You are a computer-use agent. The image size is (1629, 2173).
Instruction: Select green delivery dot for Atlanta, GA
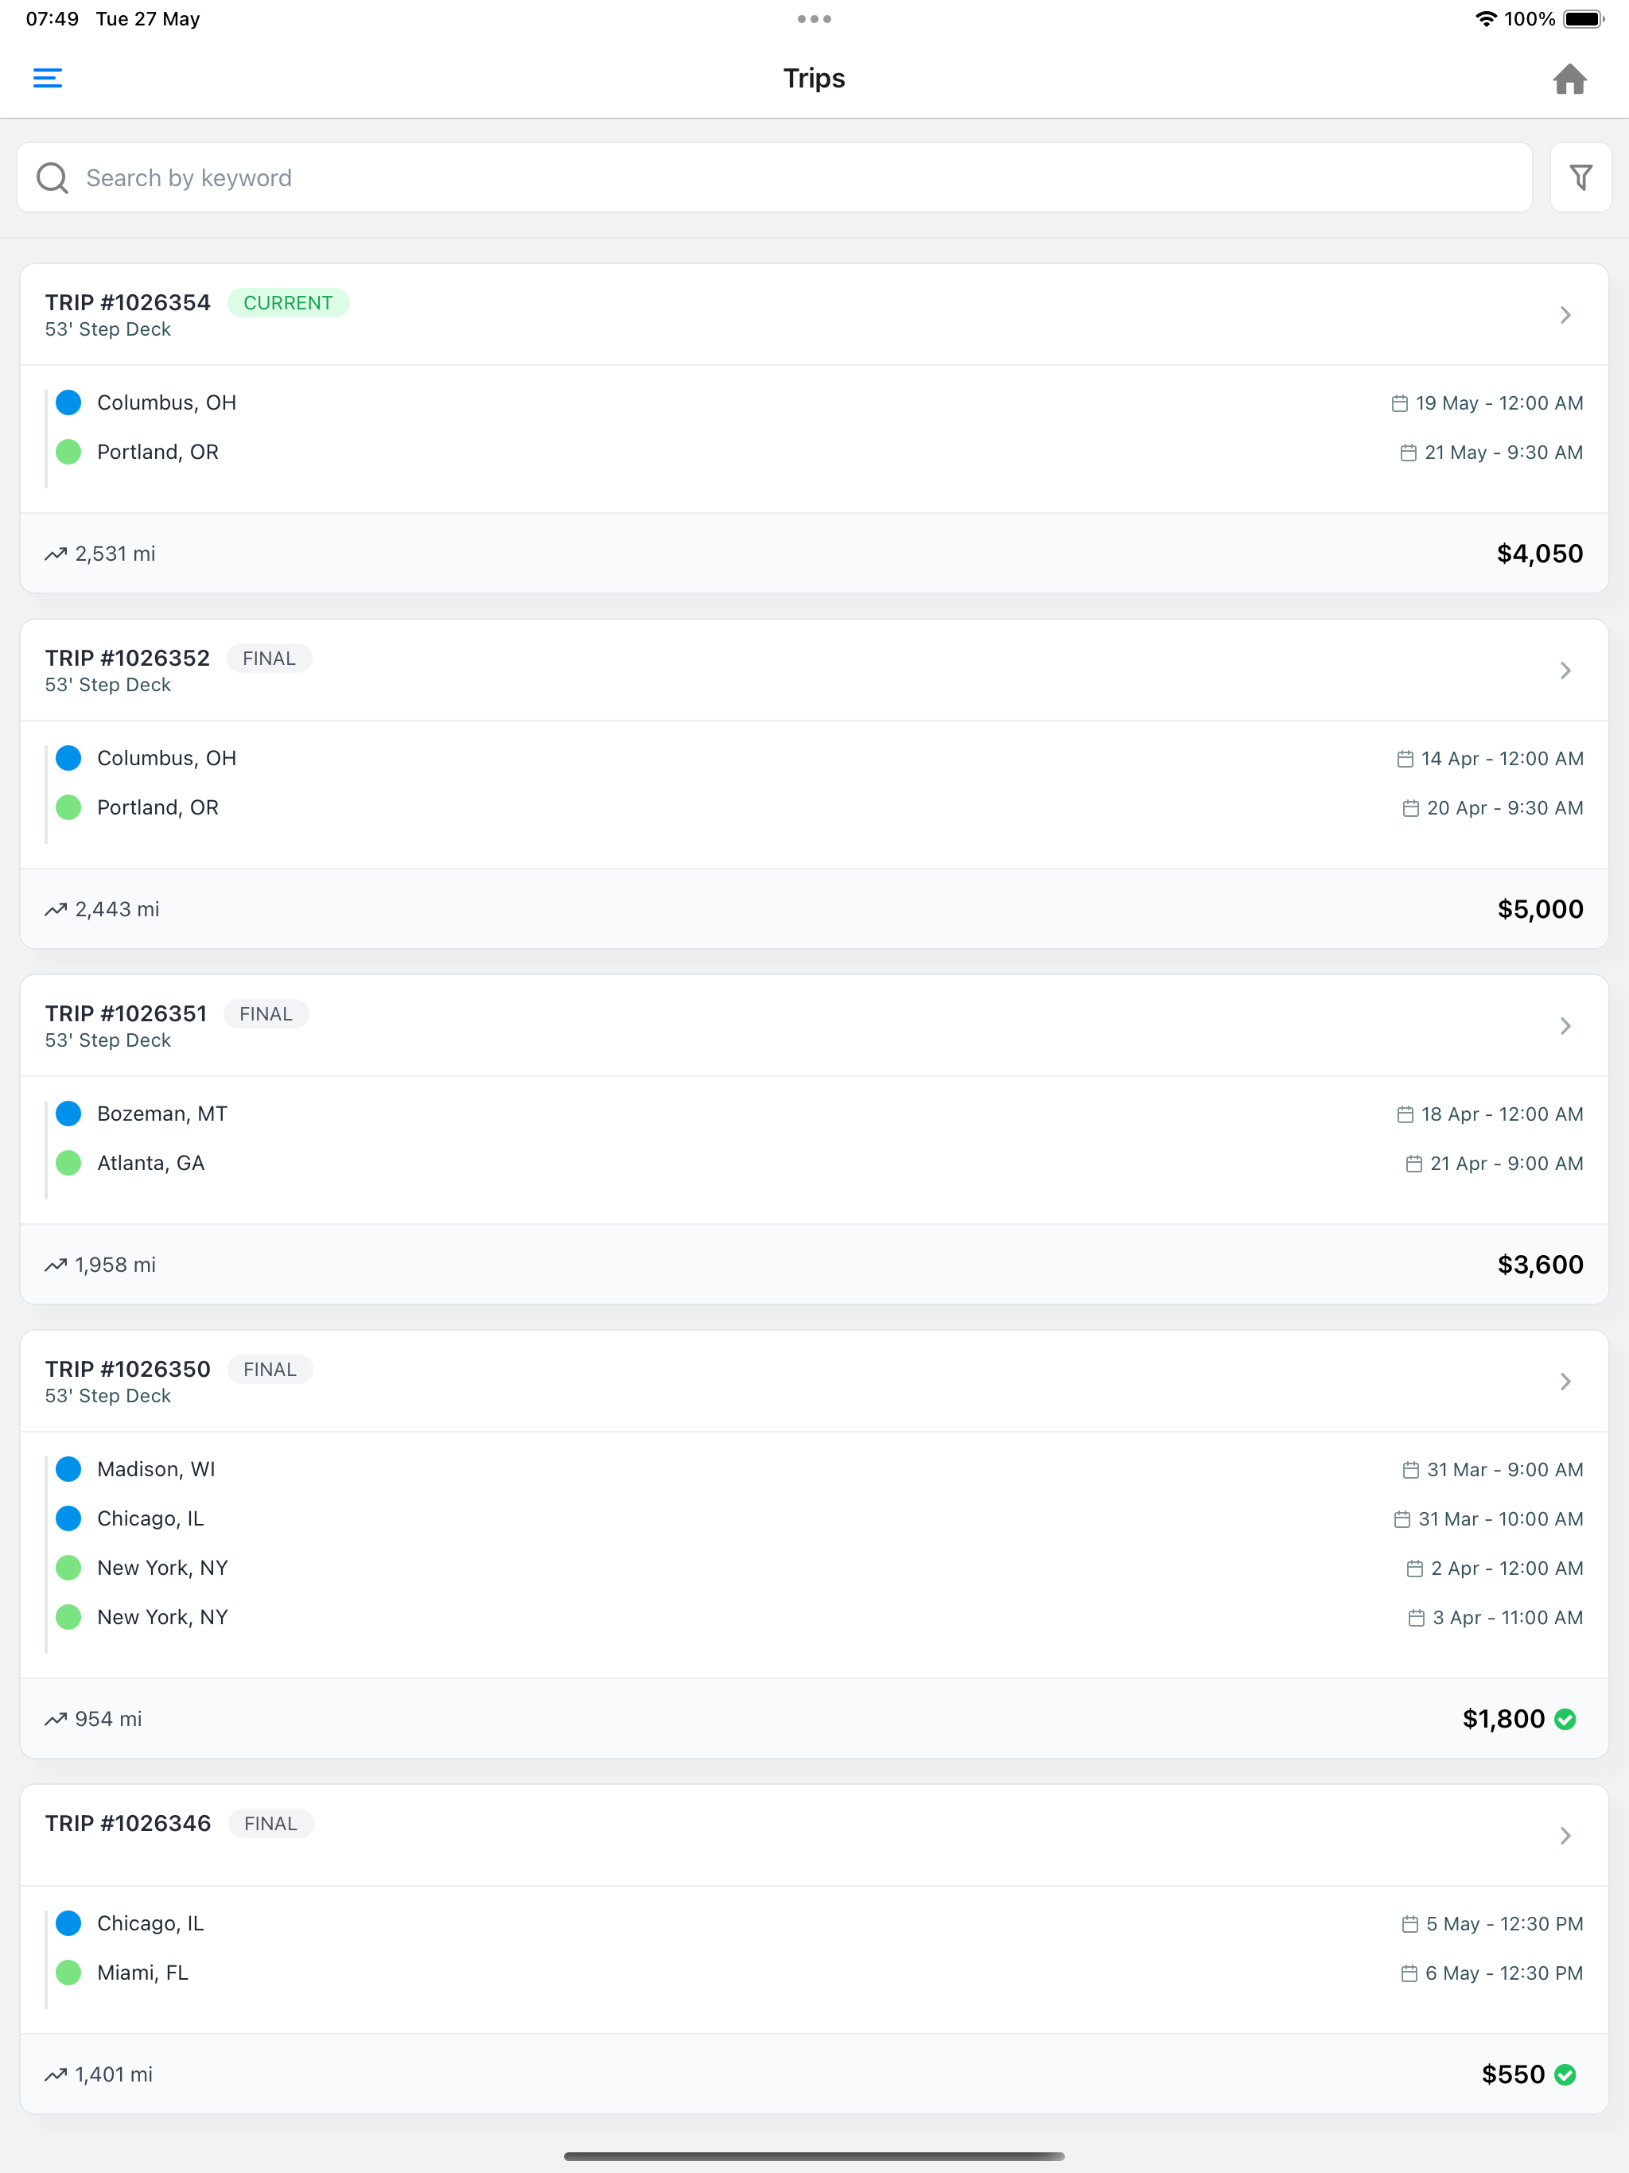pos(68,1162)
